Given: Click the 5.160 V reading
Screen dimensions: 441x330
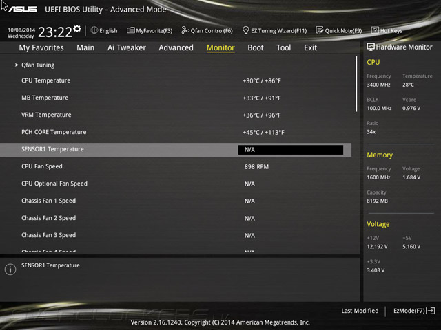Looking at the screenshot, I should pyautogui.click(x=411, y=246).
